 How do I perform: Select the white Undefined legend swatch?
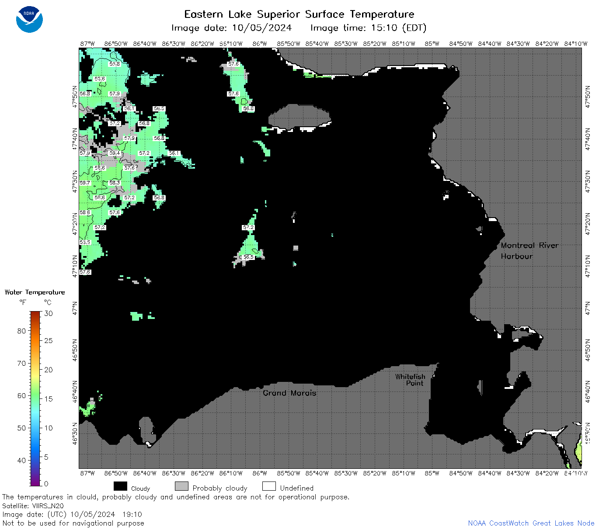(x=269, y=486)
